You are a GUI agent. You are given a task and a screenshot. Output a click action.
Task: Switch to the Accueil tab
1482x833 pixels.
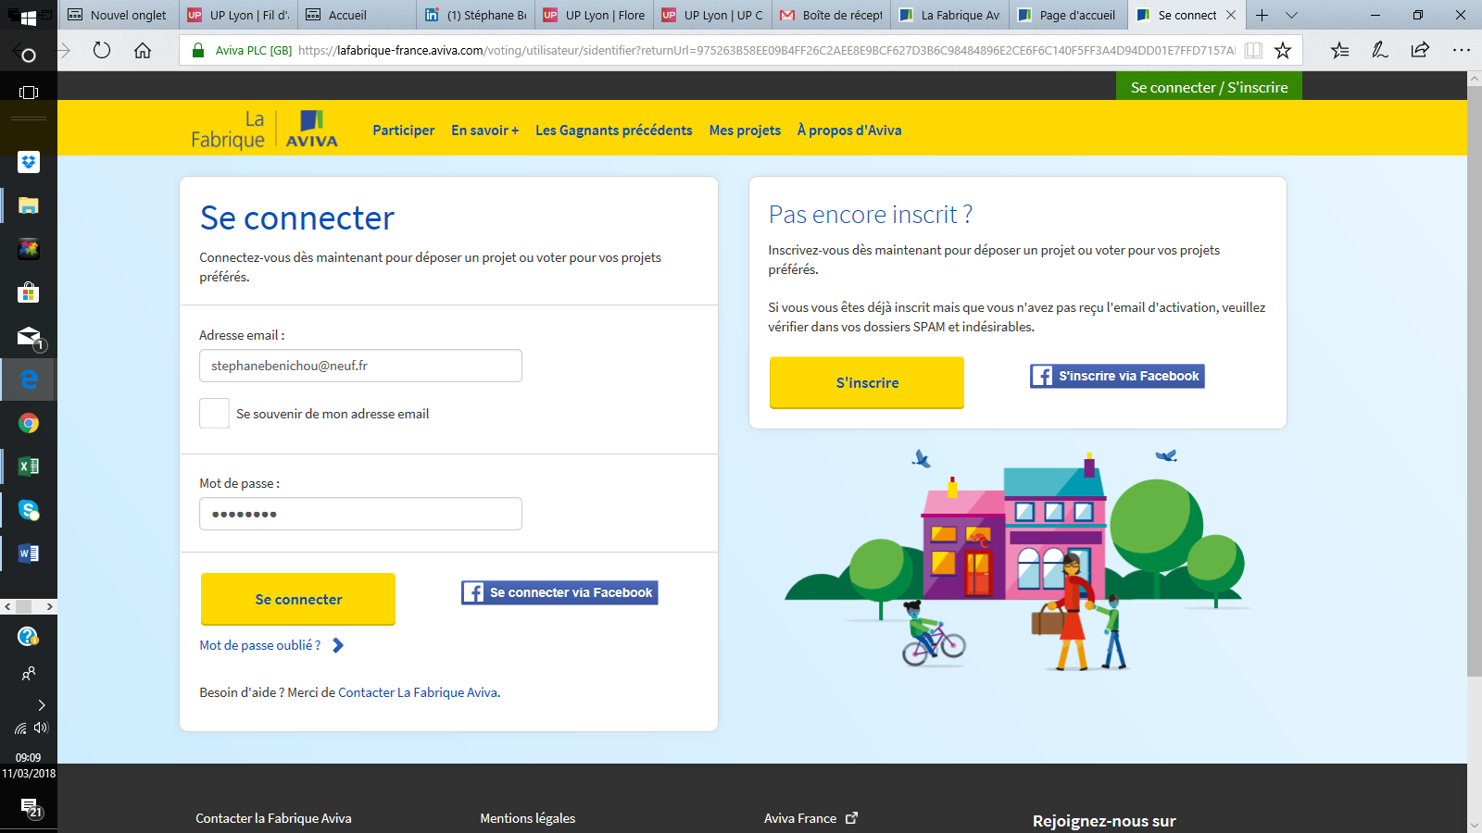[357, 15]
